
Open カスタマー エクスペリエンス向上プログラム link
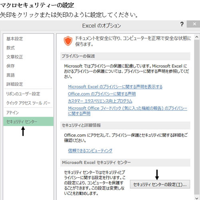100,101
